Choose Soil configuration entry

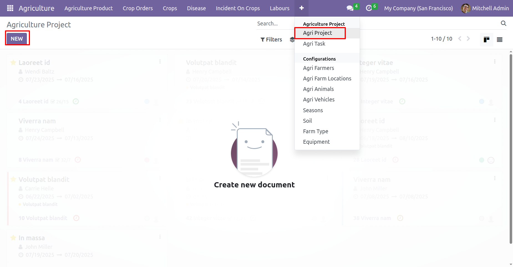click(x=327, y=121)
